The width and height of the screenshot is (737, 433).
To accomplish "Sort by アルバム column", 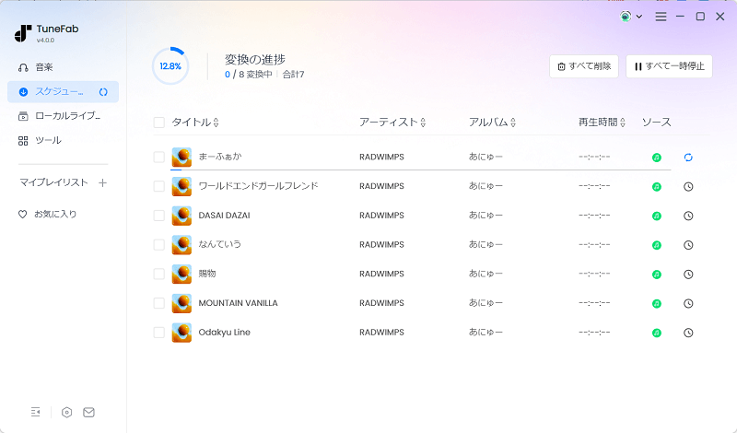I will click(492, 123).
